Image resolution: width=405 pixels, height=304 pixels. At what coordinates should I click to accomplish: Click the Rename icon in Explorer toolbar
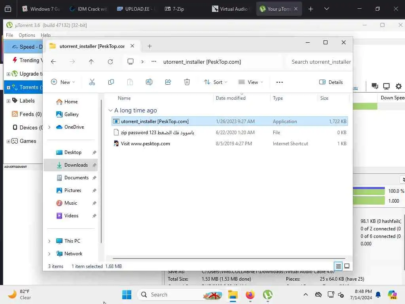coord(149,82)
